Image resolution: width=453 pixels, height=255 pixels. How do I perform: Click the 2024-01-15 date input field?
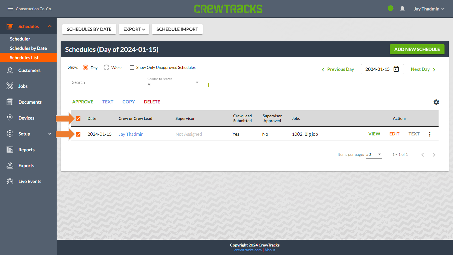click(383, 69)
